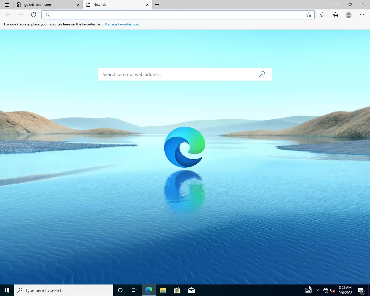
Task: Close the go.microsoft.com tab
Action: click(78, 5)
